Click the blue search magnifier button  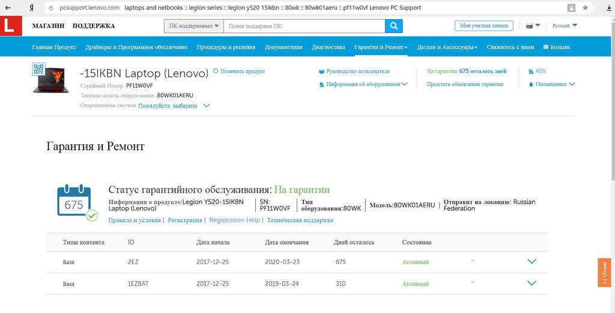[394, 26]
